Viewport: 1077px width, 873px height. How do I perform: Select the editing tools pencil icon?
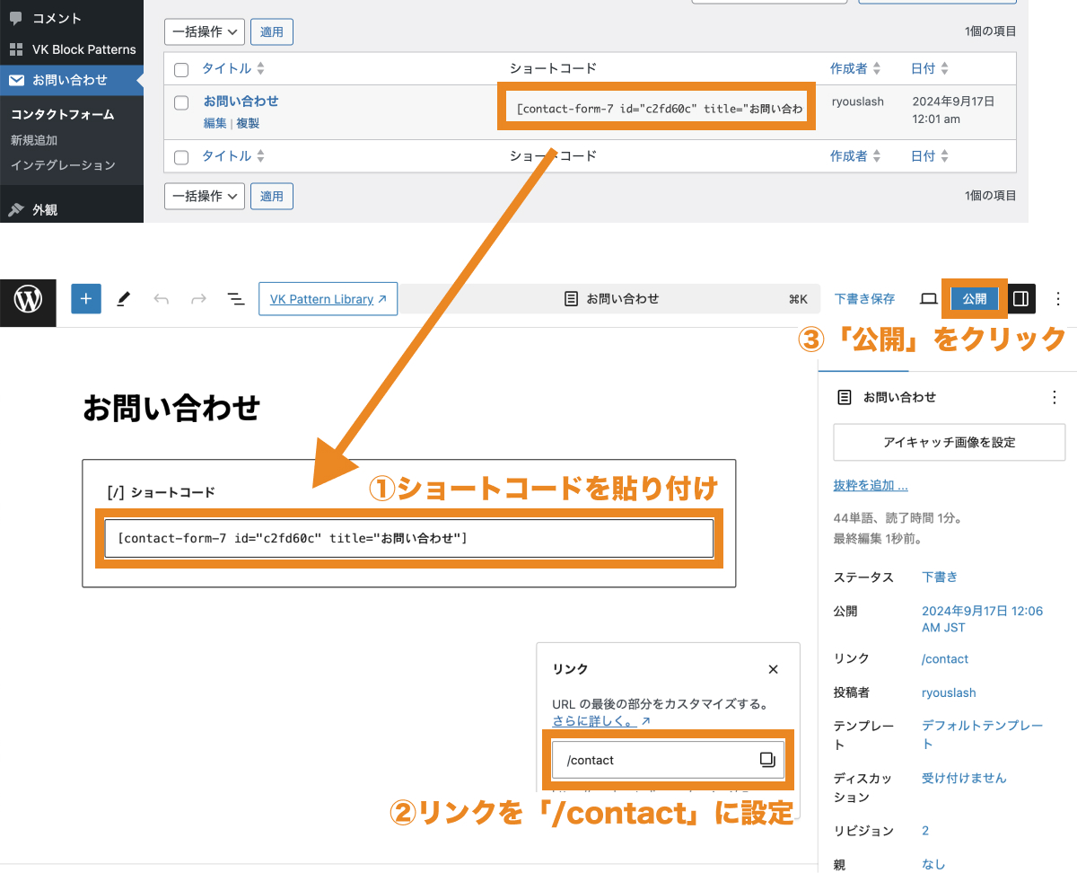123,298
